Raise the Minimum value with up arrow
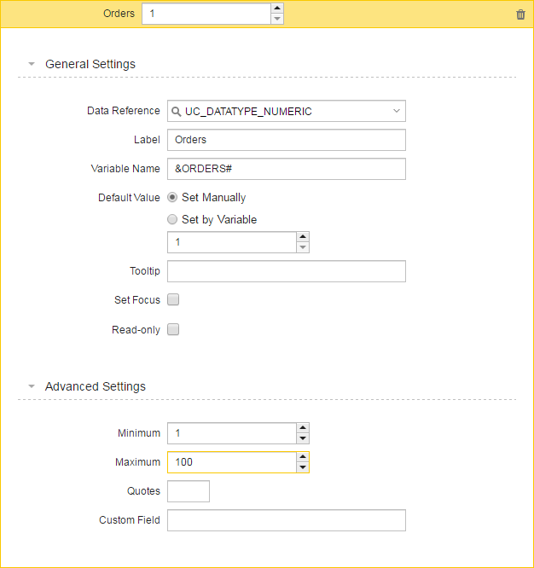The height and width of the screenshot is (568, 534). coord(303,428)
